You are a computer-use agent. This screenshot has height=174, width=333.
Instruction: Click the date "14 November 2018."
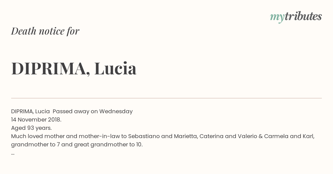[36, 120]
